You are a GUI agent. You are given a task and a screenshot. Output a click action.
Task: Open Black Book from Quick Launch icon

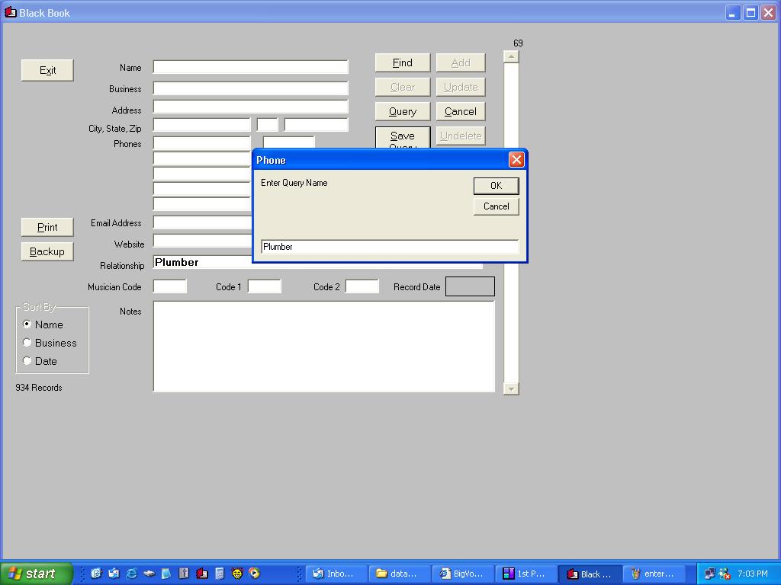coord(202,574)
